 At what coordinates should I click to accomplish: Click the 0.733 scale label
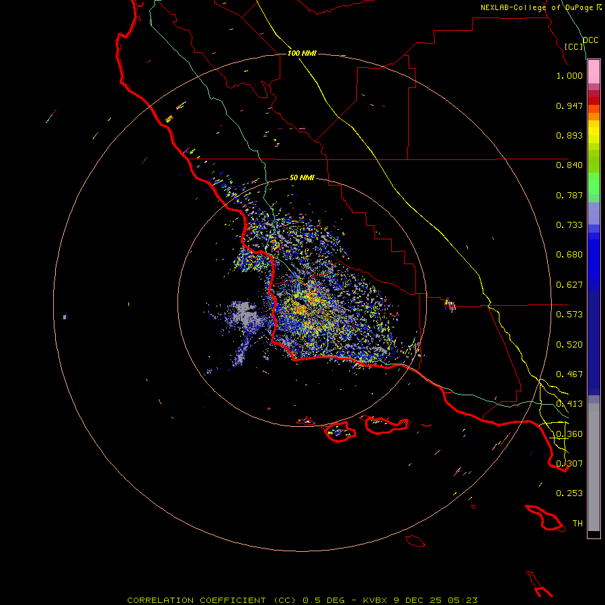pos(569,225)
